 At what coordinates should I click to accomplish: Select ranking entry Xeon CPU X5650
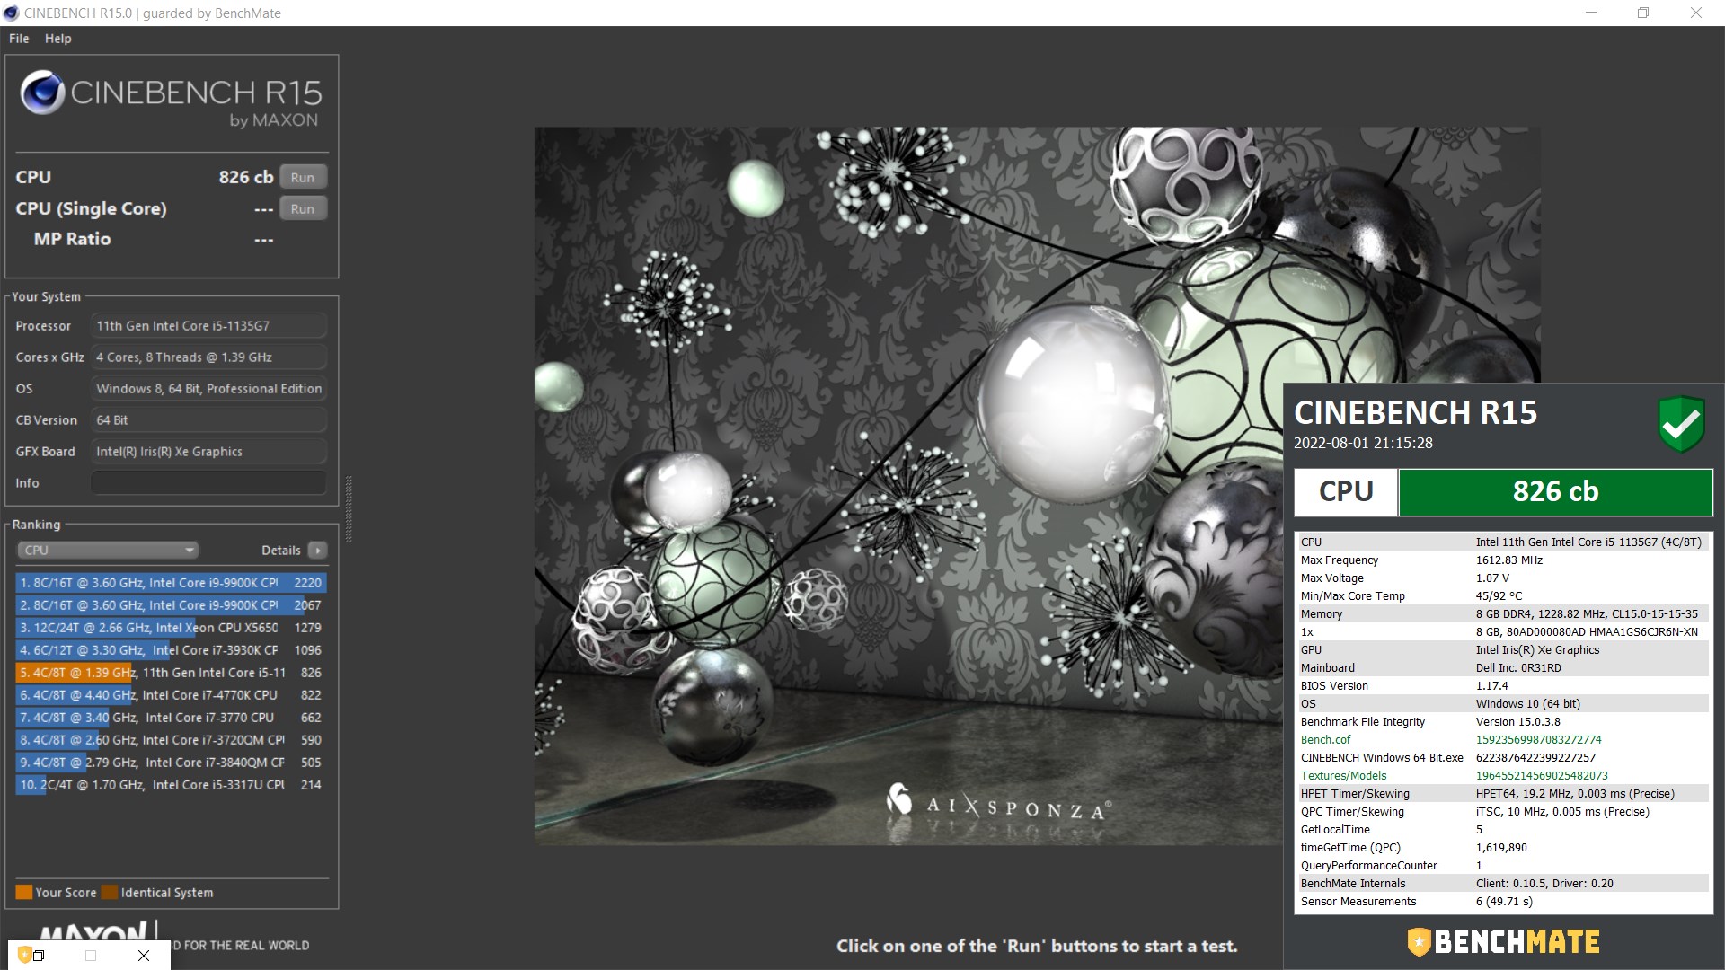pyautogui.click(x=171, y=627)
